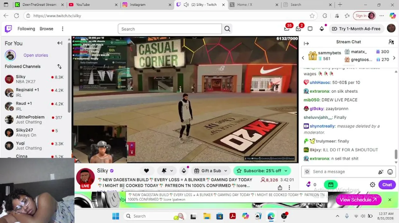Screen dimensions: 399x223
Task: Click the Twitch search magnifier button
Action: point(227,29)
